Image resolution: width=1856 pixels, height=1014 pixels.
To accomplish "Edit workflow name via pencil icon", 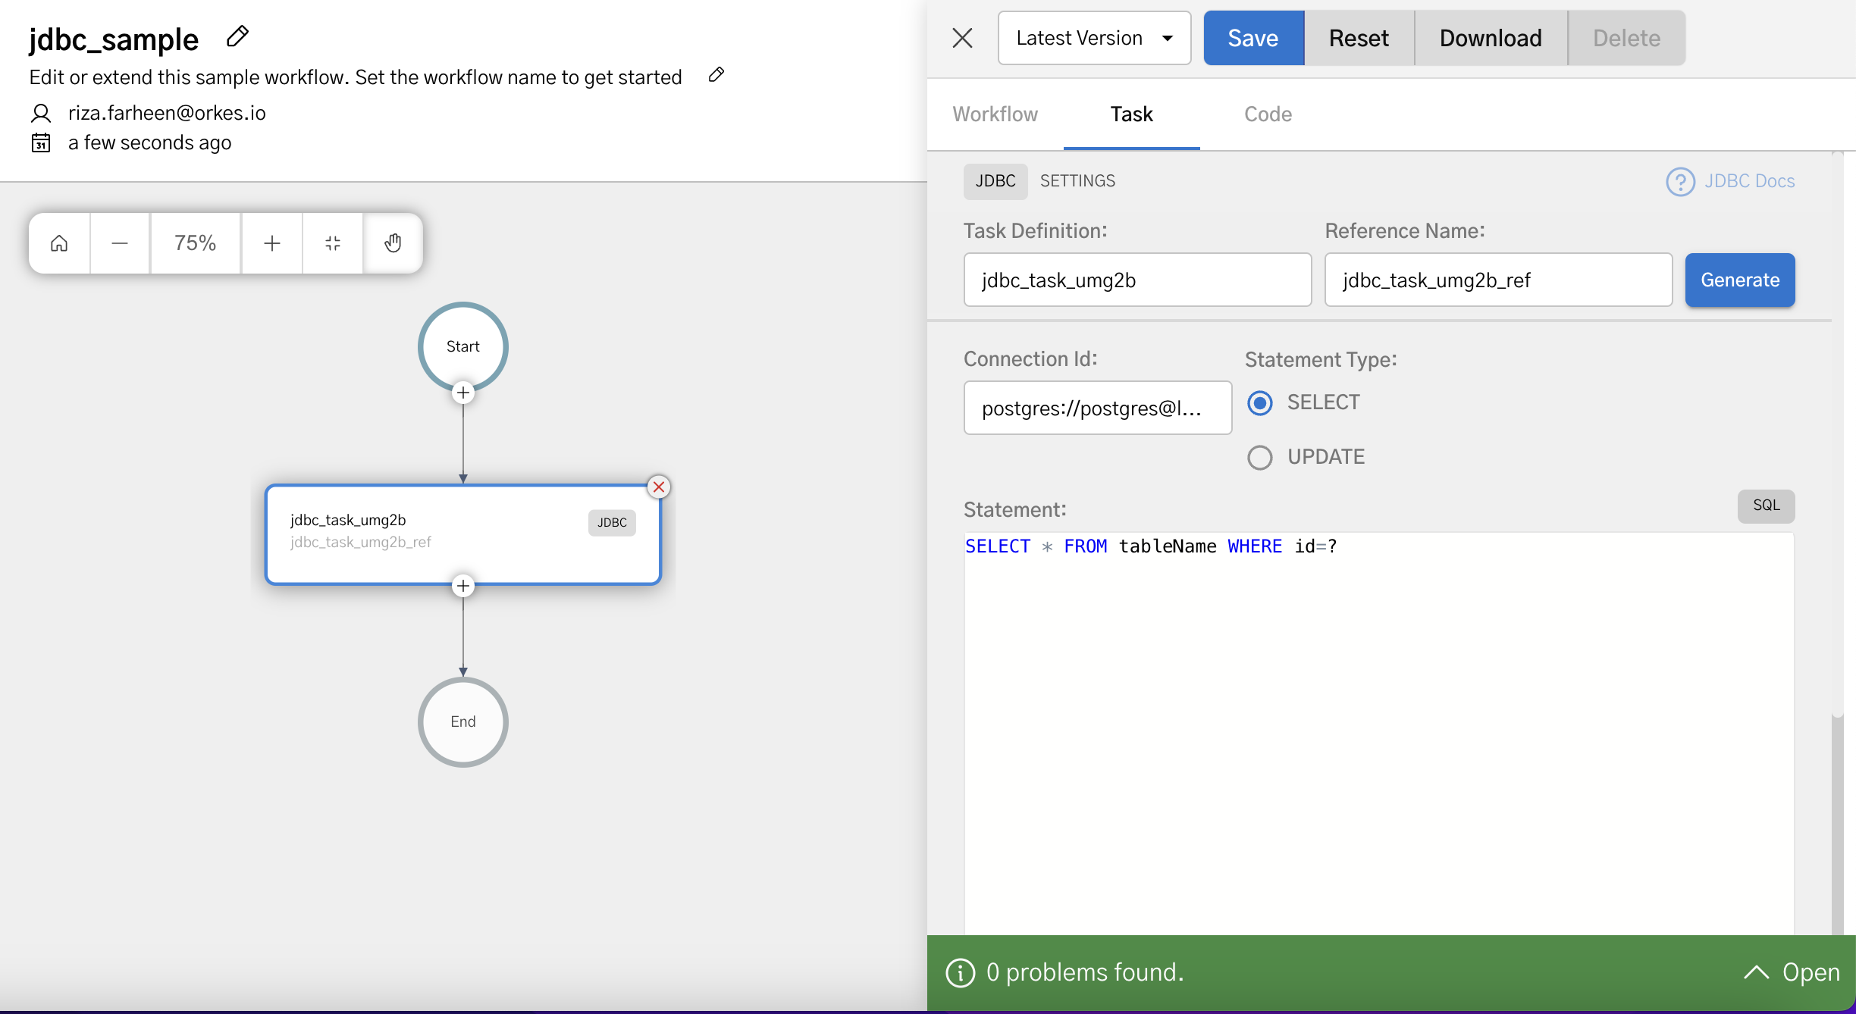I will (x=237, y=36).
